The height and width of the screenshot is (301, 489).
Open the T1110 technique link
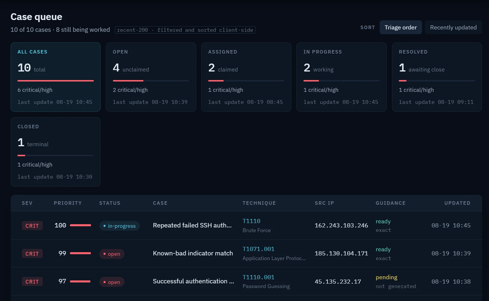tap(251, 221)
